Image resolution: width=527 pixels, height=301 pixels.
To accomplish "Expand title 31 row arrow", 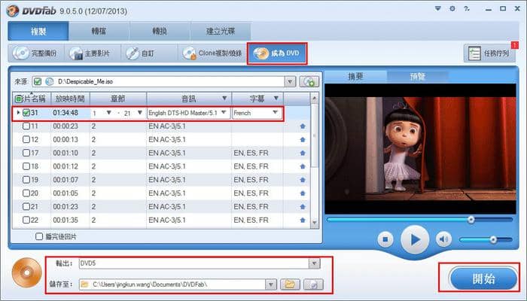I will 19,113.
